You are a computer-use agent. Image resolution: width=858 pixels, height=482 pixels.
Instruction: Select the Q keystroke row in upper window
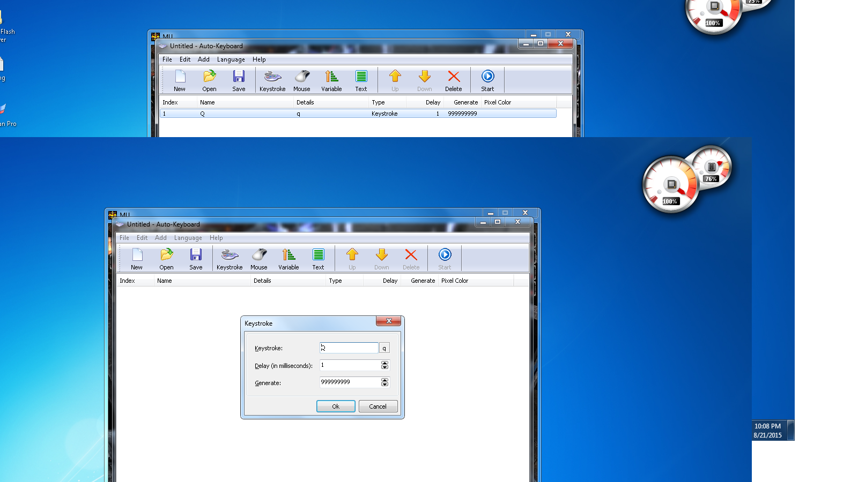pyautogui.click(x=358, y=114)
